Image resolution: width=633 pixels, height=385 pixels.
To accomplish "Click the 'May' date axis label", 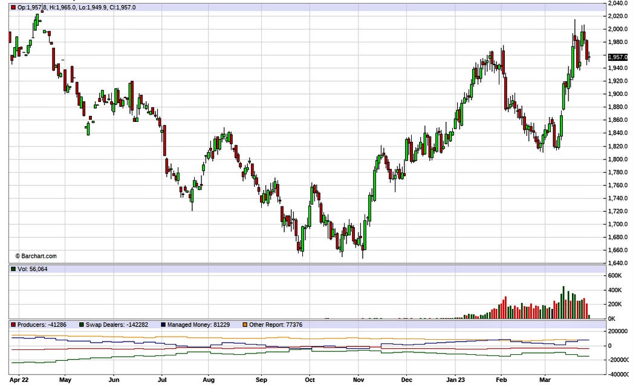I will click(x=65, y=380).
